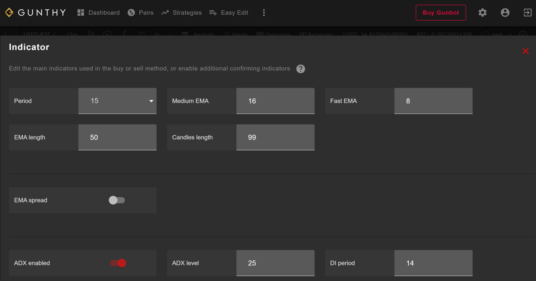Image resolution: width=536 pixels, height=281 pixels.
Task: Click the ADX level field showing 25
Action: tap(276, 263)
